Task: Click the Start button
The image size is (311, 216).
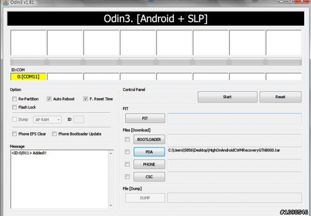Action: [x=227, y=97]
